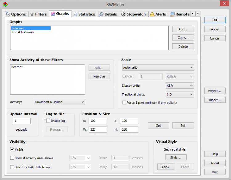Click Add... beside the filters list
Viewport: 231px width, 180px height.
(99, 68)
